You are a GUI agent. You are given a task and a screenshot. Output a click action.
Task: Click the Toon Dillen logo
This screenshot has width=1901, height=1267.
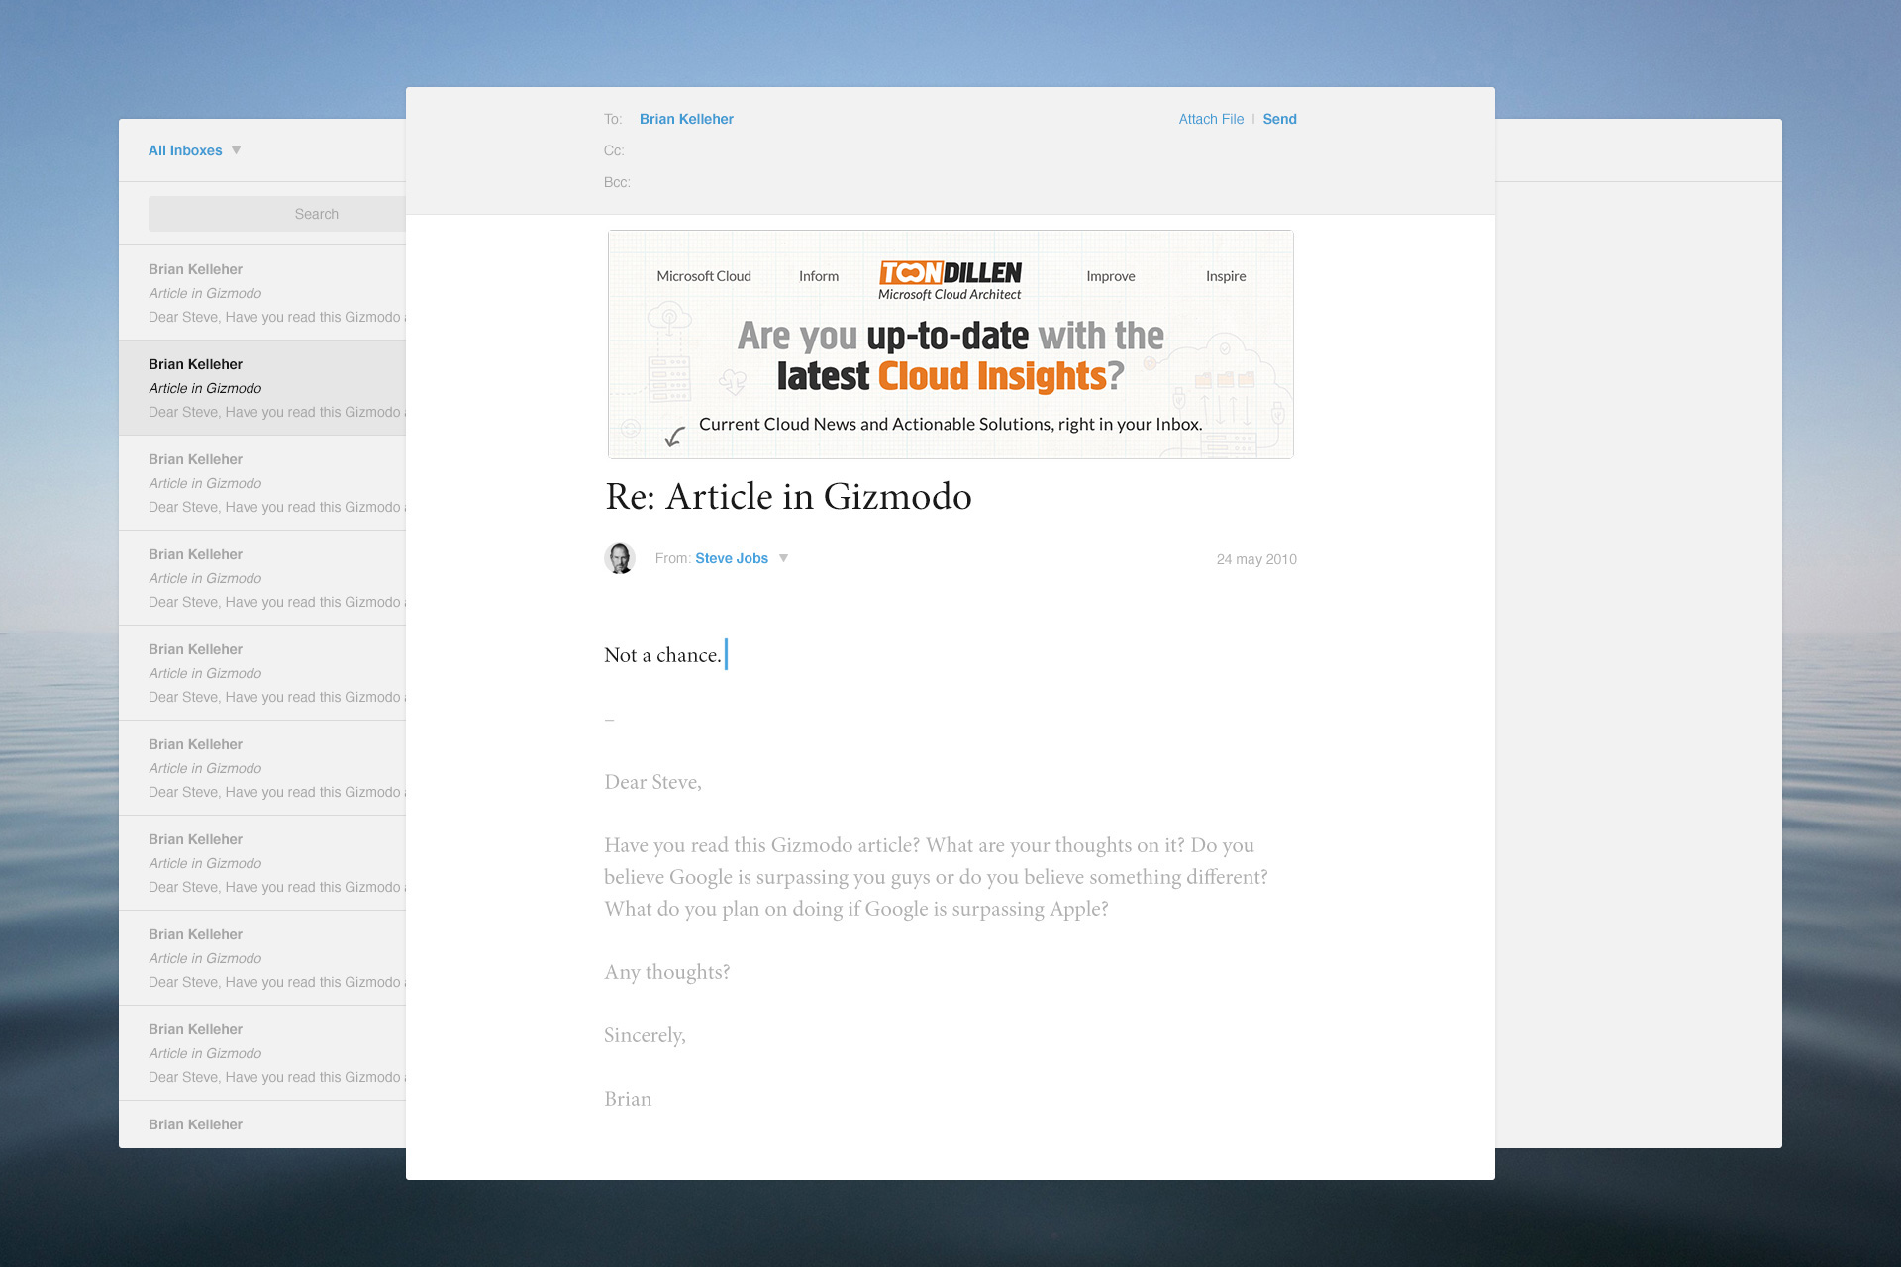[950, 280]
